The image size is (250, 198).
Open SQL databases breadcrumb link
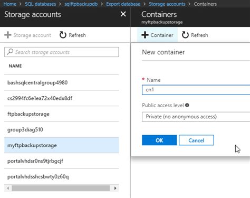[x=41, y=4]
